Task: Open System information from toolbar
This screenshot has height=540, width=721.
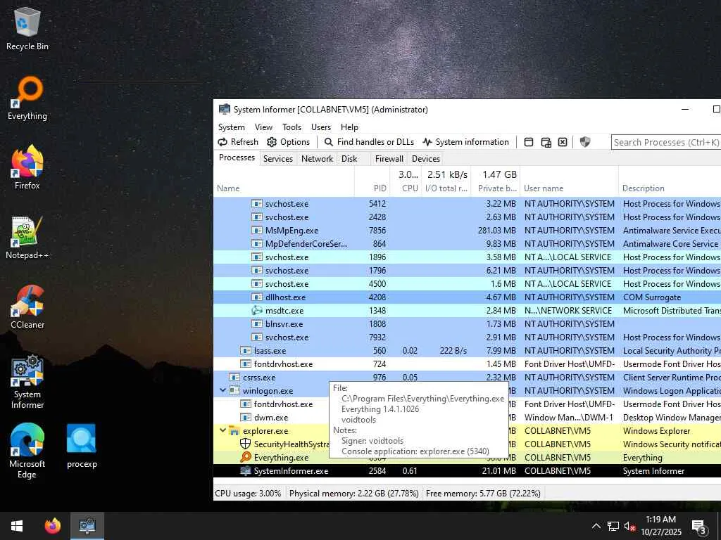Action: [x=466, y=142]
